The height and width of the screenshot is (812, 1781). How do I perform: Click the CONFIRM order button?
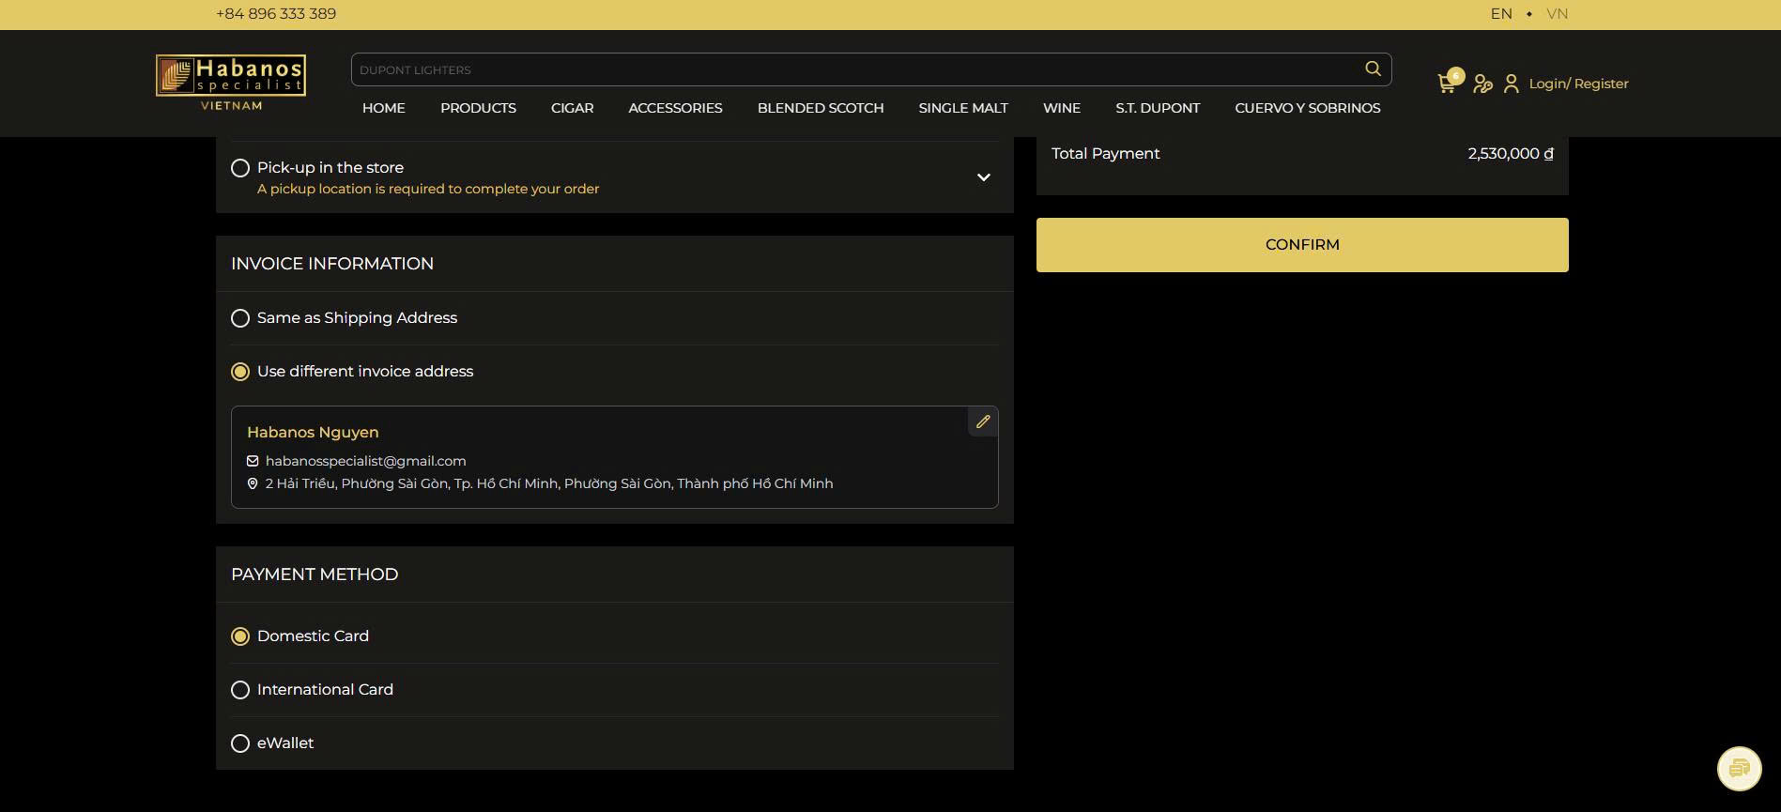coord(1302,245)
